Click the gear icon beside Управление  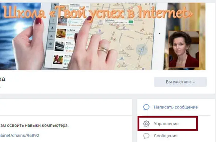(x=146, y=124)
